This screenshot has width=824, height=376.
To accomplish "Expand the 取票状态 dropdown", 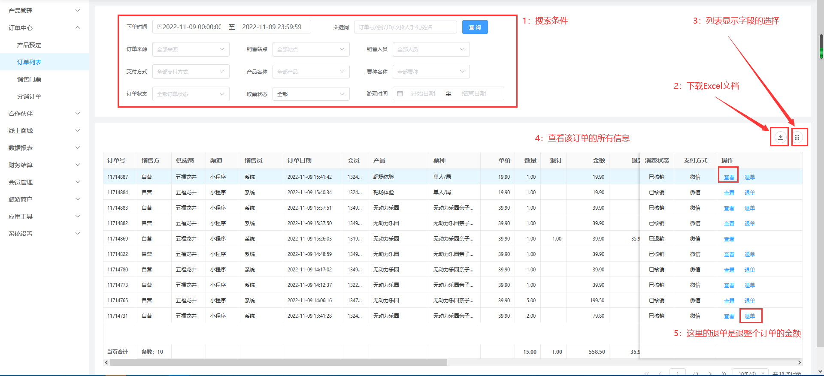I will [311, 94].
